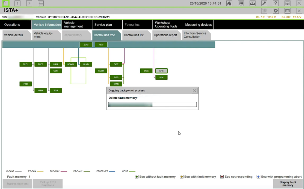Open the screen capture icon in top bar
The height and width of the screenshot is (189, 304).
point(241,3)
